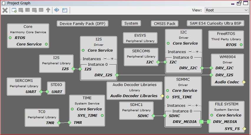
Task: Click the RTOS green circle on Core block
Action: [10, 38]
